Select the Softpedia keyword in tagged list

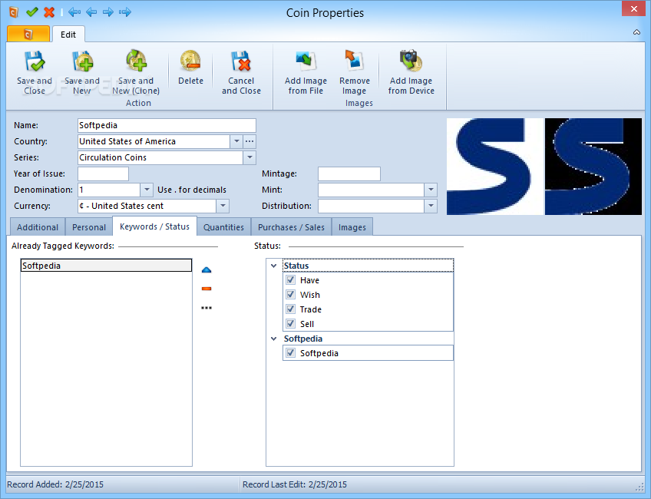[x=106, y=266]
